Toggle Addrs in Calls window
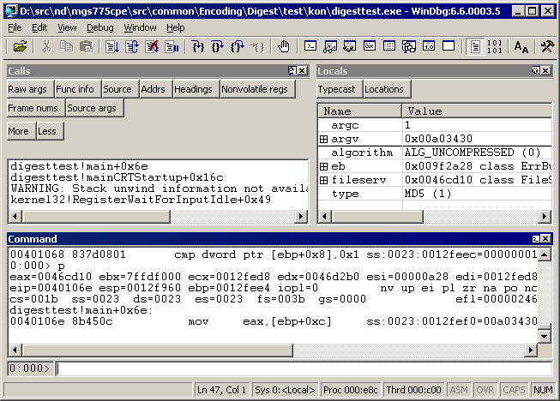 [x=156, y=89]
